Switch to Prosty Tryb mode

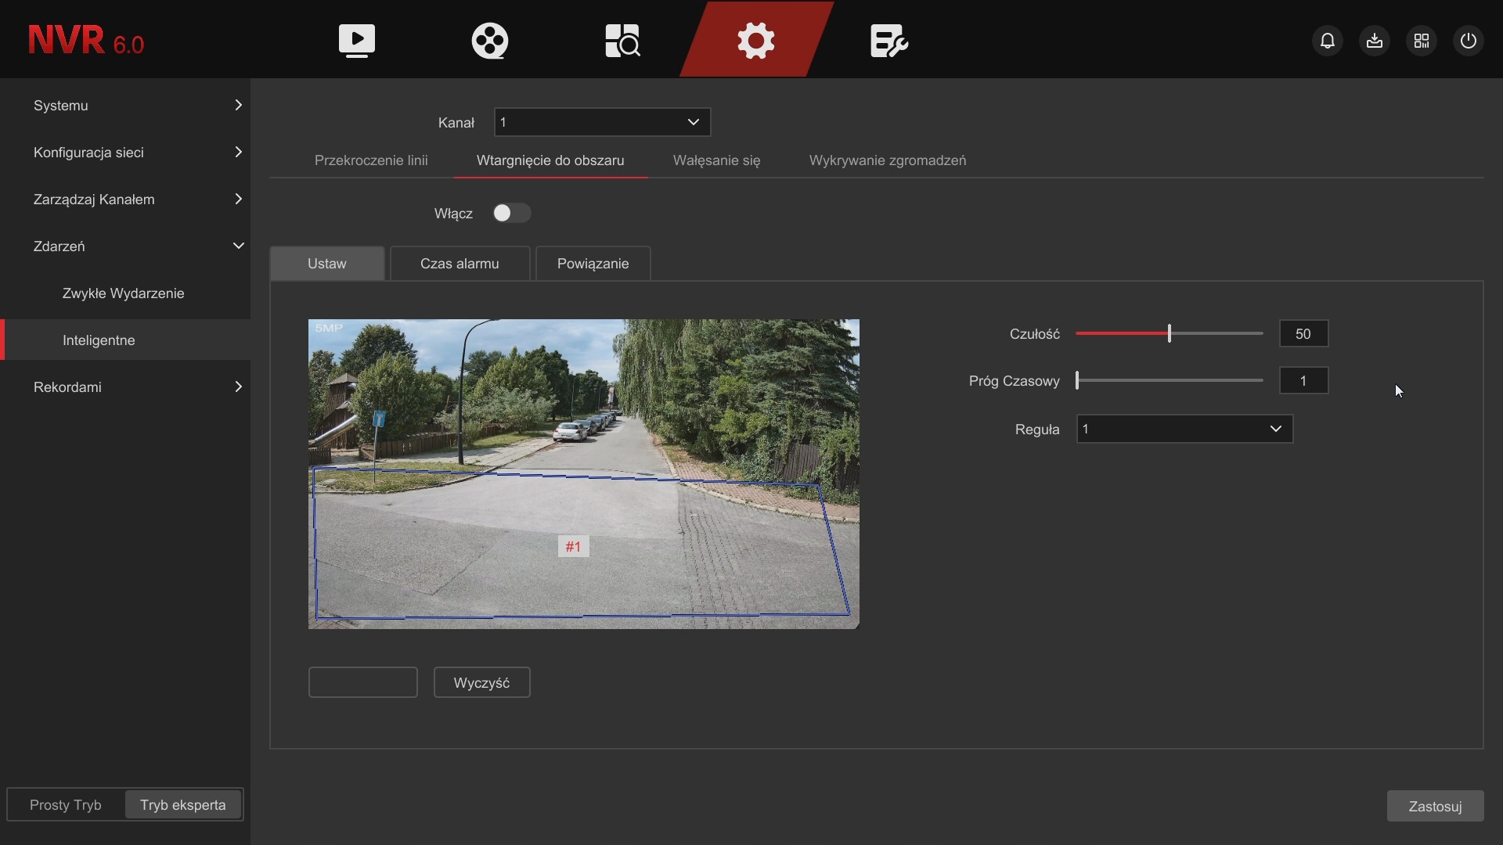(x=66, y=805)
